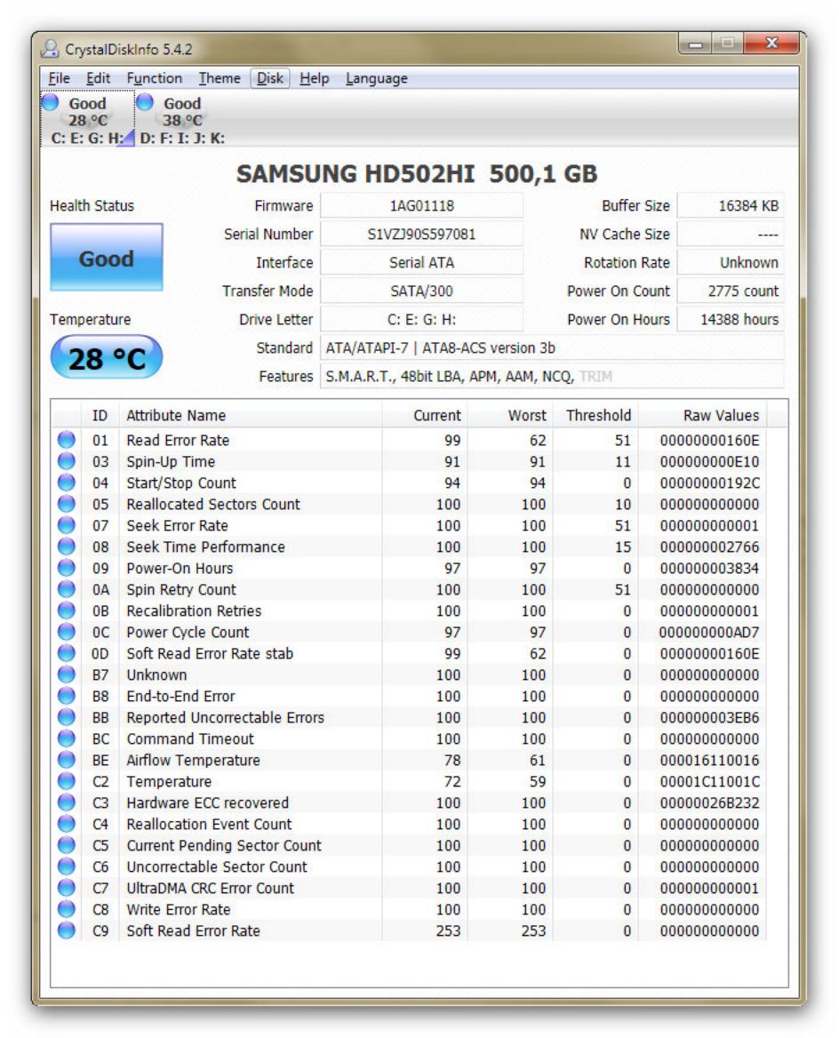Click status icon of C2 Temperature row
The height and width of the screenshot is (1038, 839).
click(x=67, y=781)
